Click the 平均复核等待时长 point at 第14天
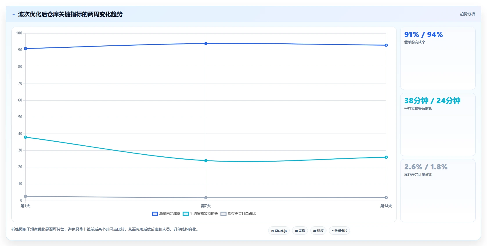Image resolution: width=487 pixels, height=246 pixels. click(x=386, y=157)
